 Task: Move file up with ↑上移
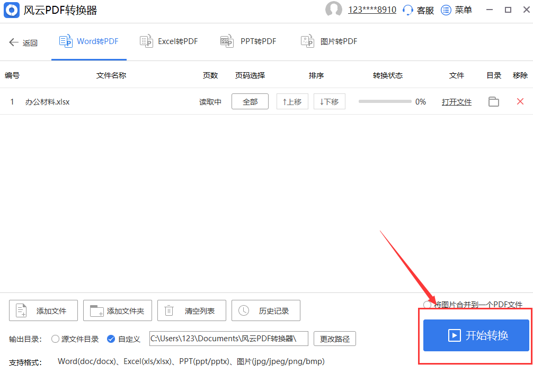(292, 101)
